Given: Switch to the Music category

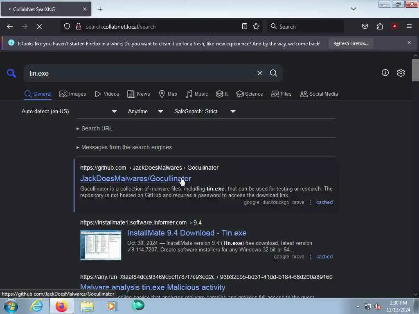Looking at the screenshot, I should 197,94.
